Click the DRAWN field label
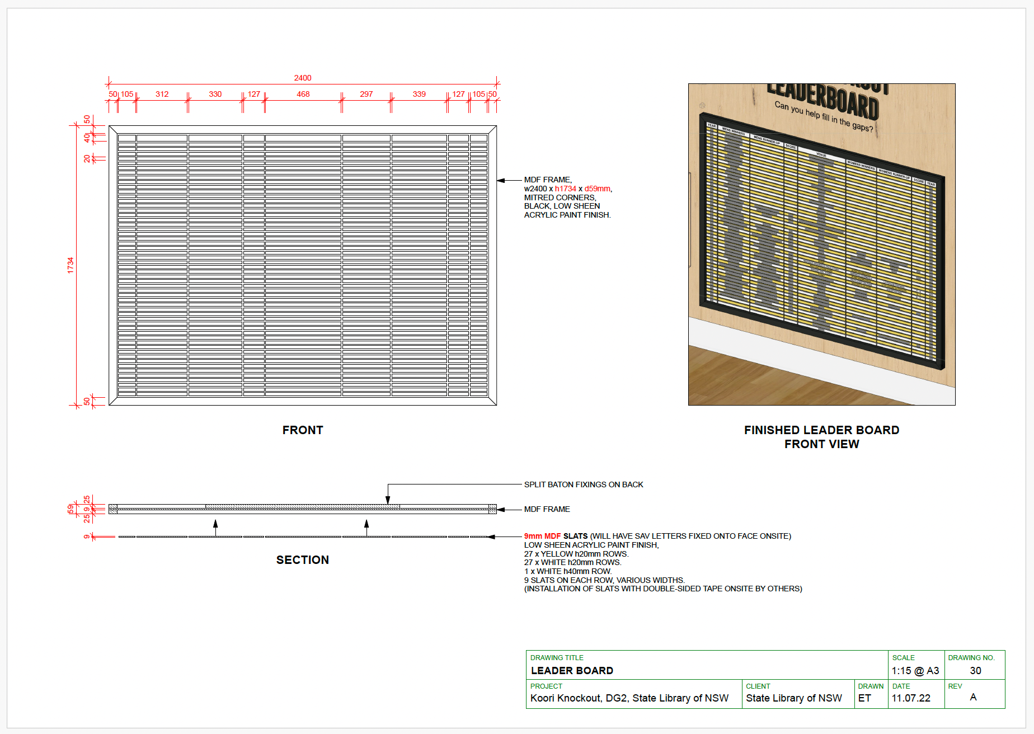The width and height of the screenshot is (1034, 734). click(871, 686)
